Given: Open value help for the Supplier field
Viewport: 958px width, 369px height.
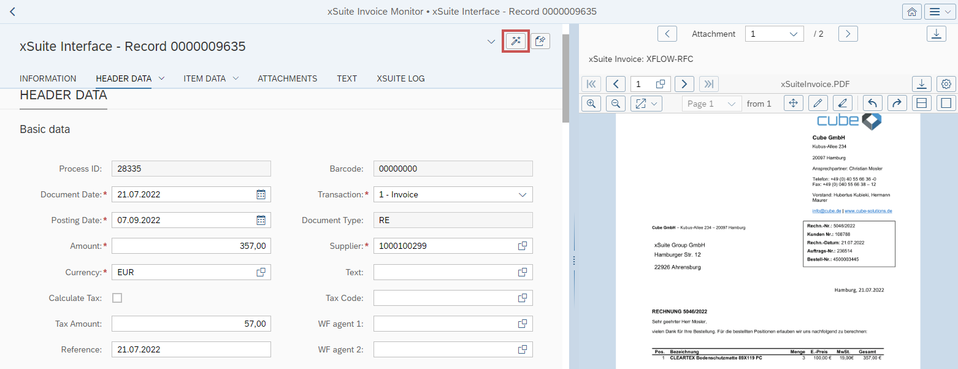Looking at the screenshot, I should [523, 246].
